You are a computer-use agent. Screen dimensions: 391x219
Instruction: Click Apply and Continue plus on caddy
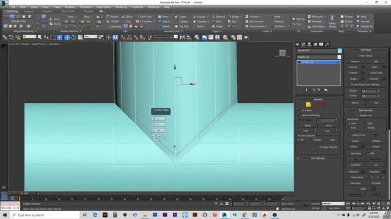[159, 136]
